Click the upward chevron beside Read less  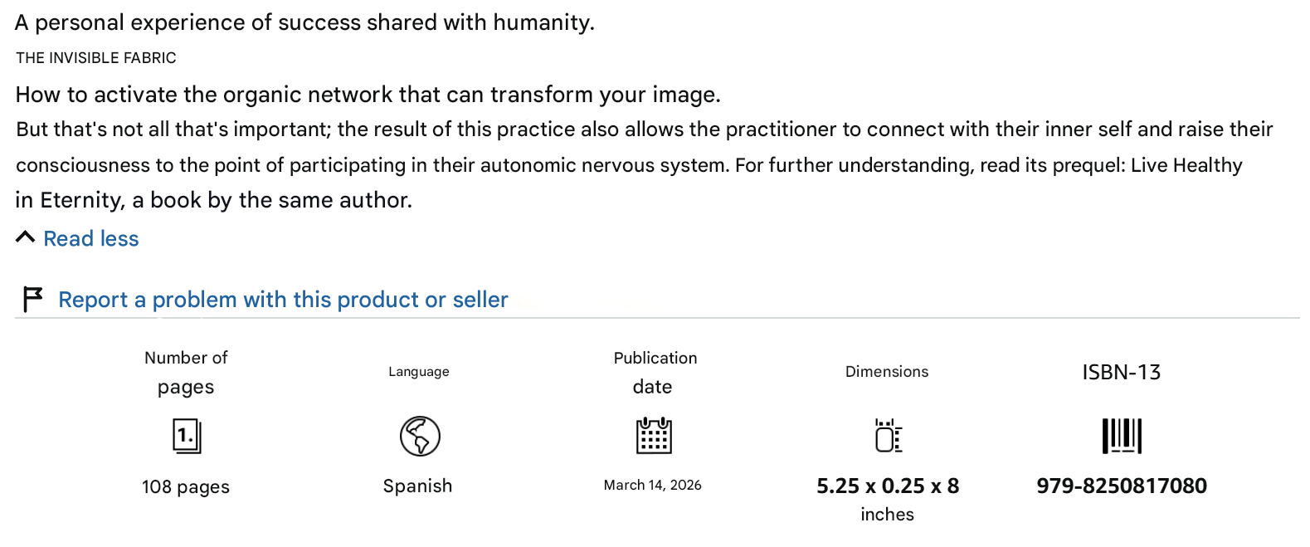pyautogui.click(x=25, y=238)
